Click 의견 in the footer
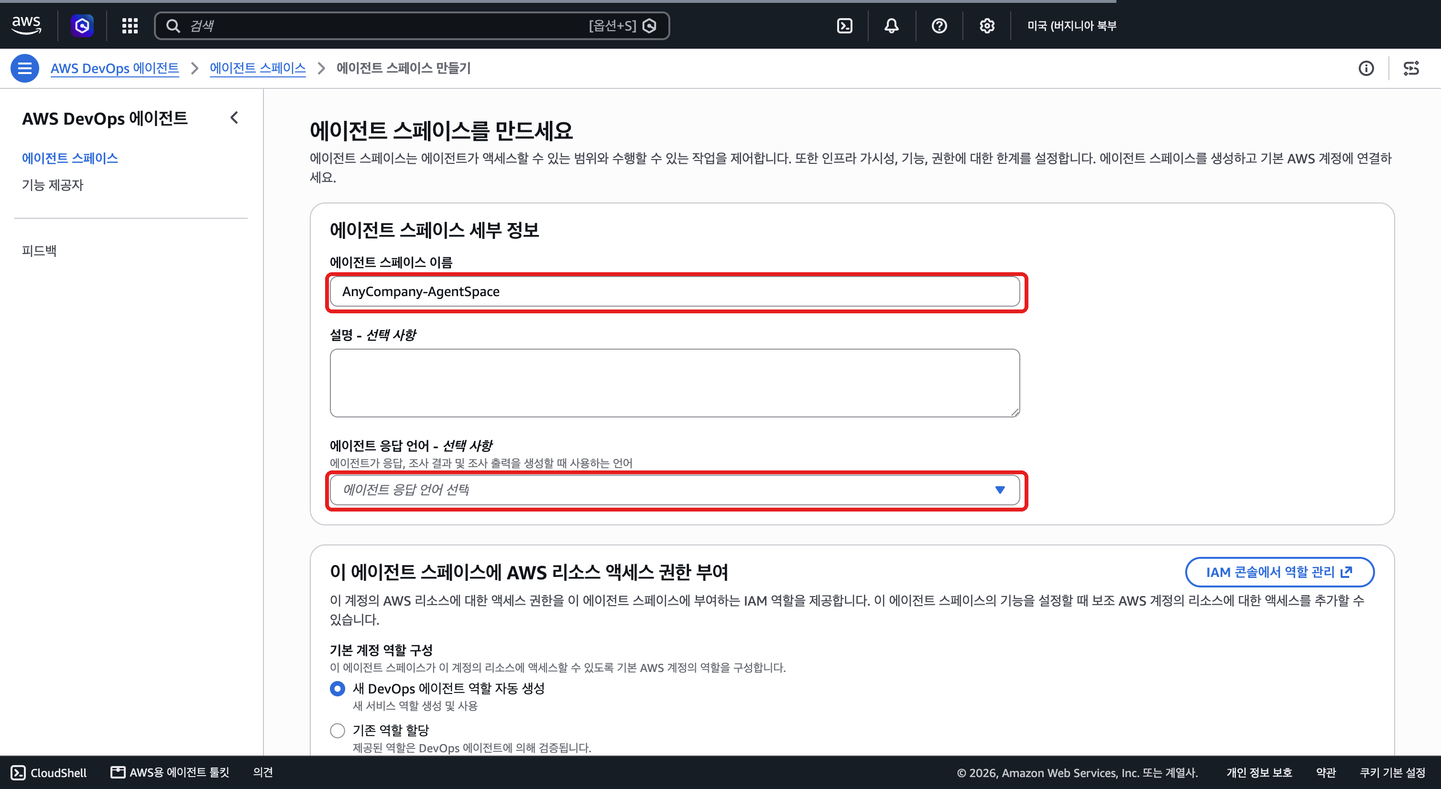Viewport: 1441px width, 789px height. 263,772
